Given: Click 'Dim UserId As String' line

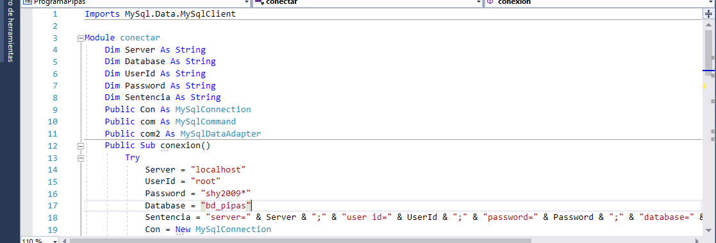Looking at the screenshot, I should [155, 74].
